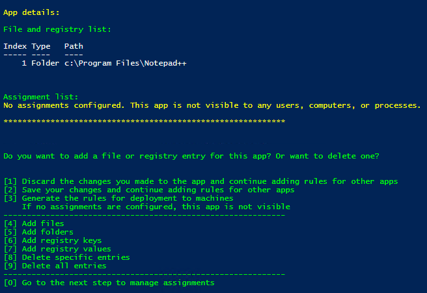Pick option [3] Generate the rules for deployment

click(118, 198)
